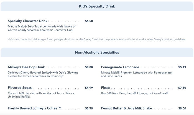The height and width of the screenshot is (115, 194).
Task: Choose the Peanut Butter & Jelly Milk Shake
Action: tap(129, 108)
